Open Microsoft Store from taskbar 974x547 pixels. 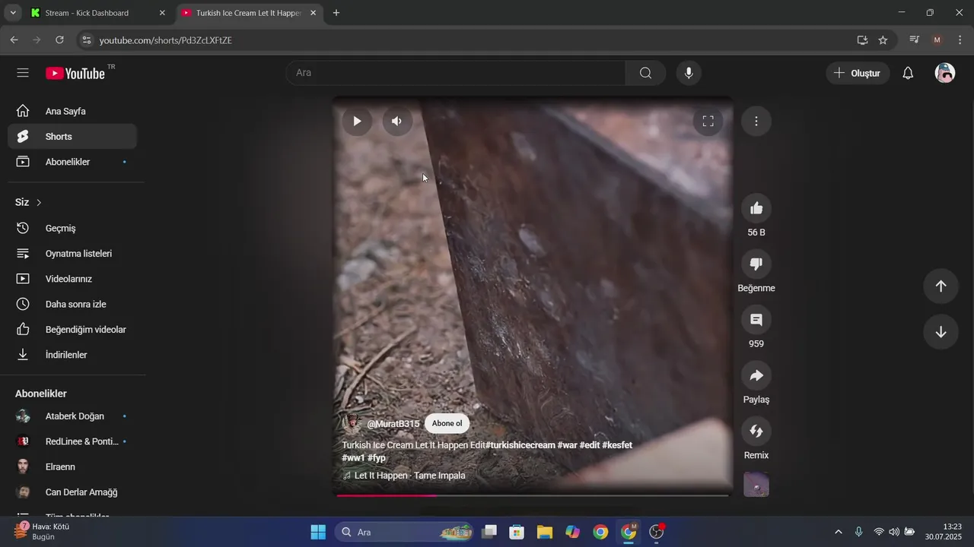coord(517,532)
